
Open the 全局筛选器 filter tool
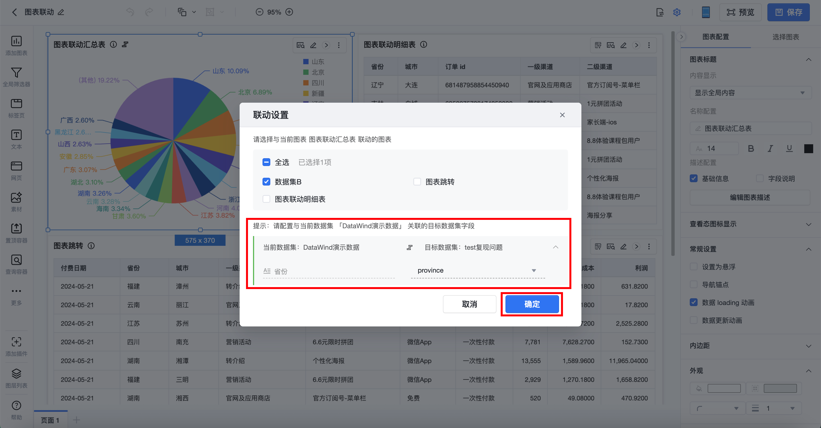16,73
